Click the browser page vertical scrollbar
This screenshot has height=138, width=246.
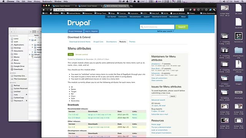pos(216,53)
